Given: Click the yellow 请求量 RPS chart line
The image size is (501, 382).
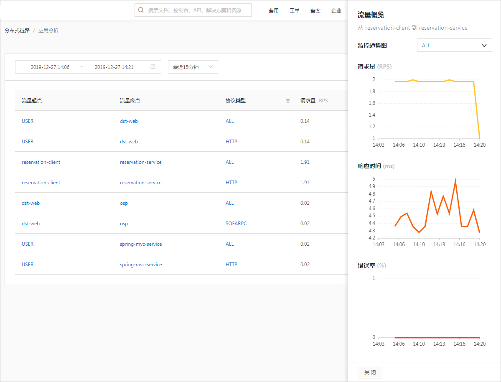Looking at the screenshot, I should coord(437,81).
